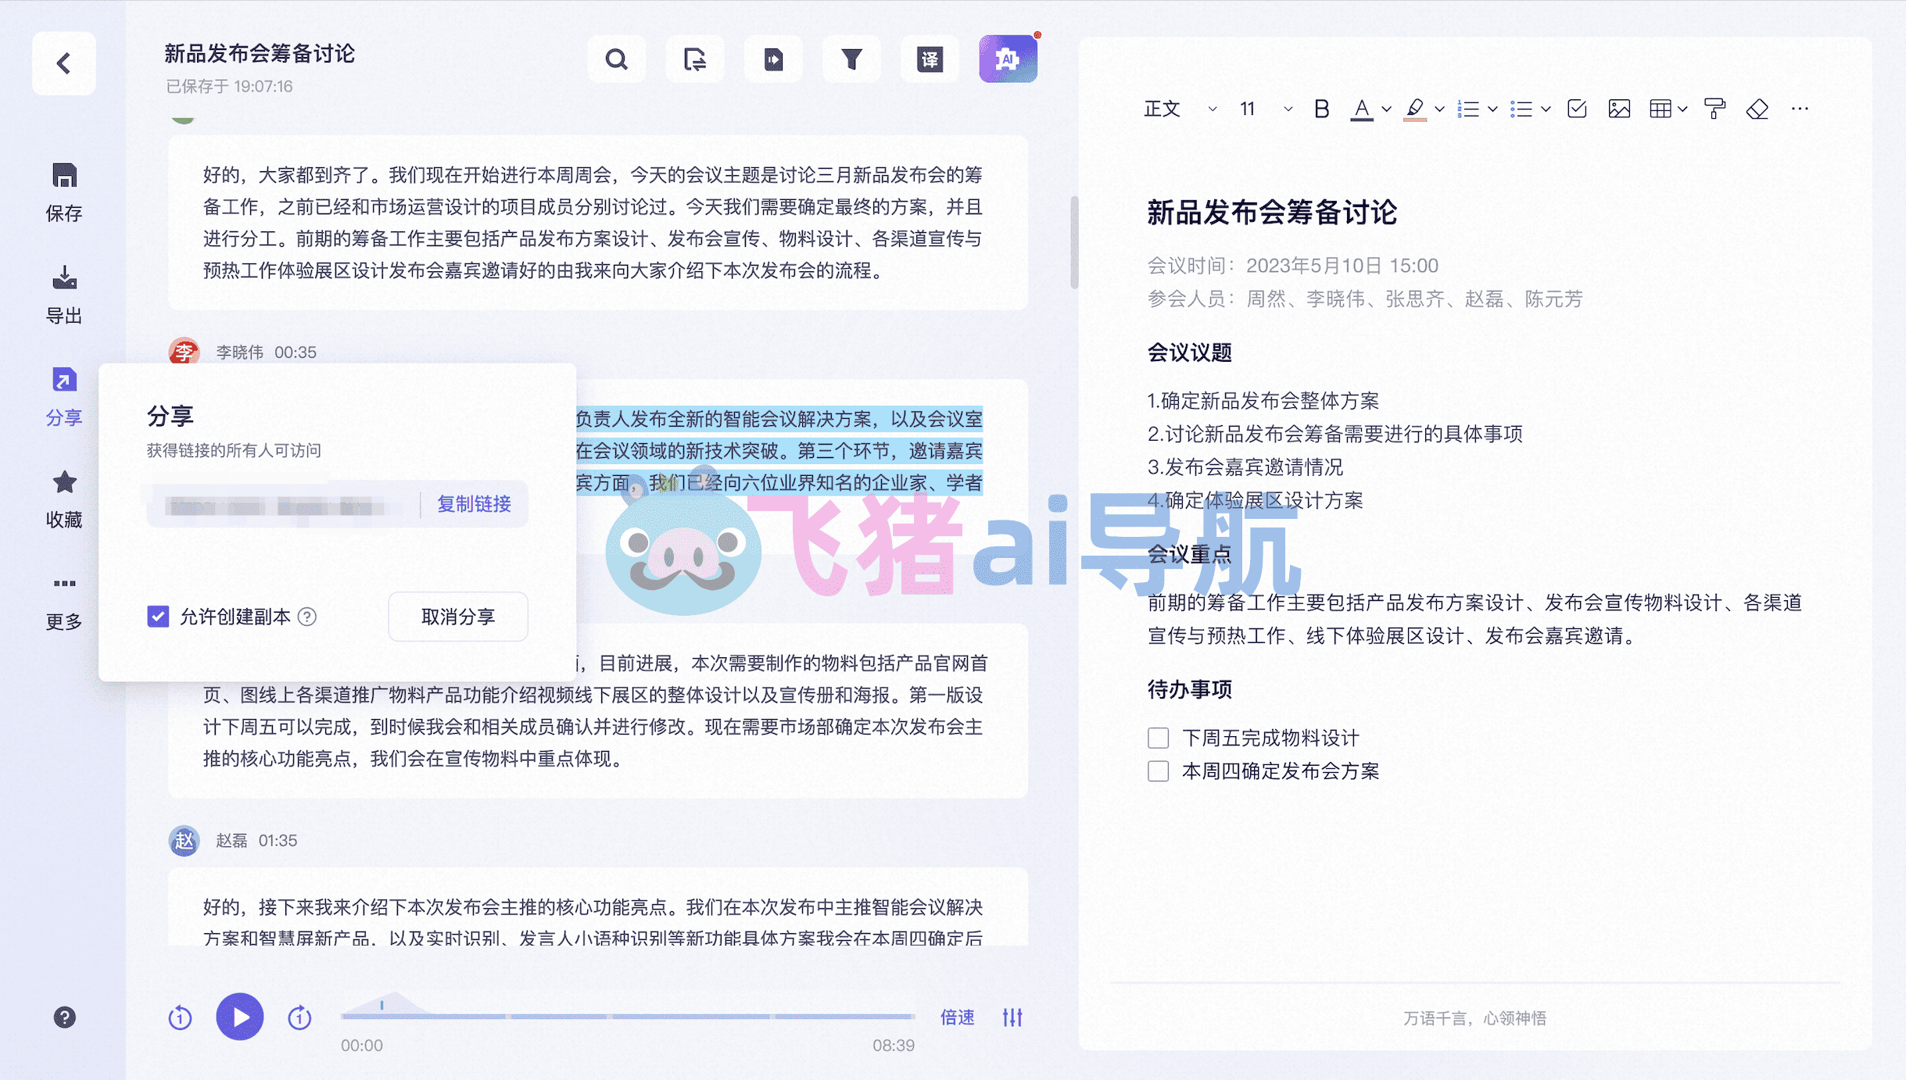1906x1080 pixels.
Task: Click the rewind seconds playback icon
Action: pos(180,1017)
